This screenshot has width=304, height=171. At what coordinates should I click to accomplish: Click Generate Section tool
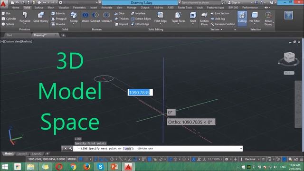pyautogui.click(x=223, y=24)
